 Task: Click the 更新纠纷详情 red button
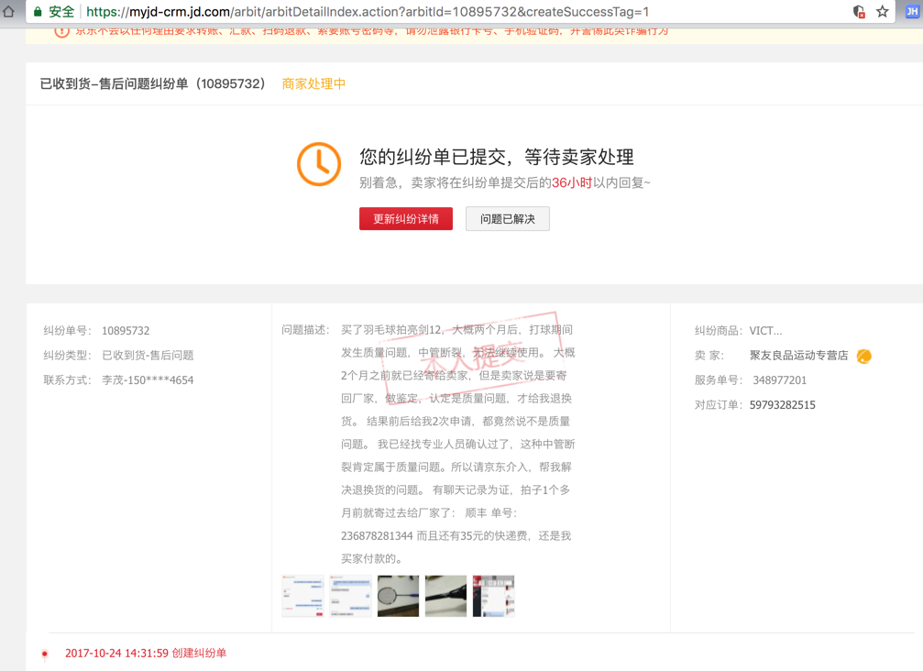(x=405, y=219)
